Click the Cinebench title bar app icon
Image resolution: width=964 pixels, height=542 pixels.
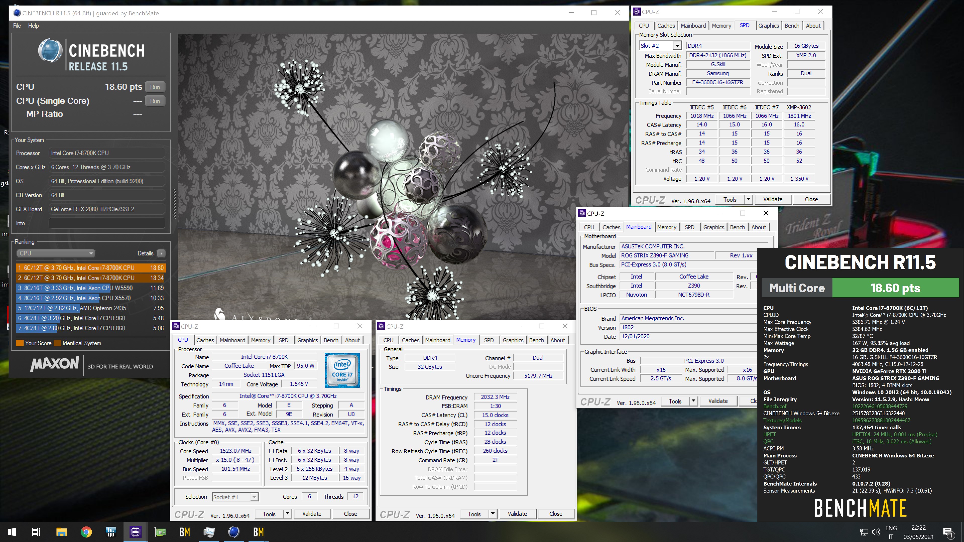(17, 13)
